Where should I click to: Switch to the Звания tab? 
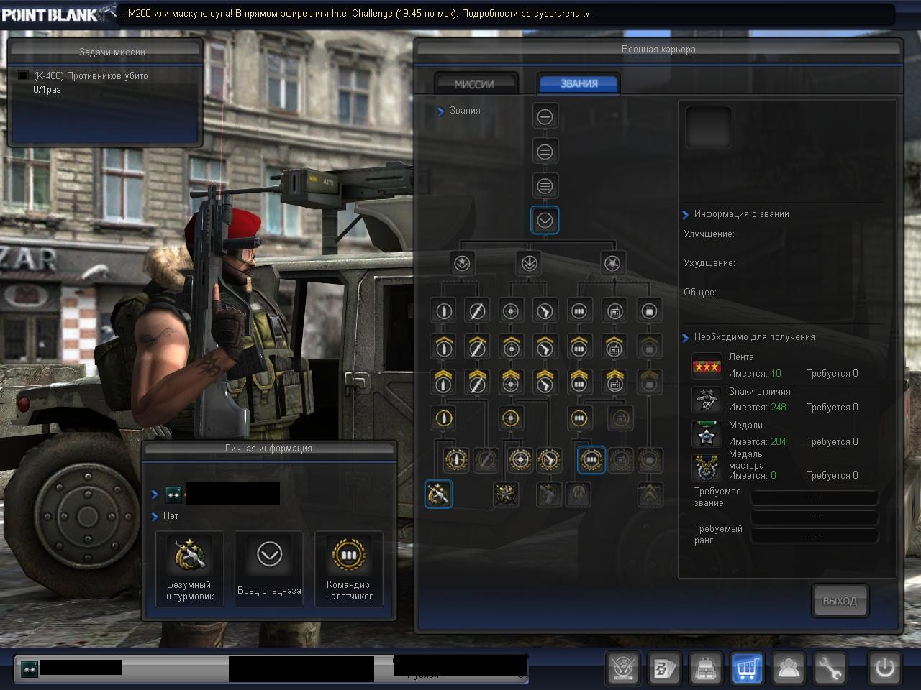(579, 83)
